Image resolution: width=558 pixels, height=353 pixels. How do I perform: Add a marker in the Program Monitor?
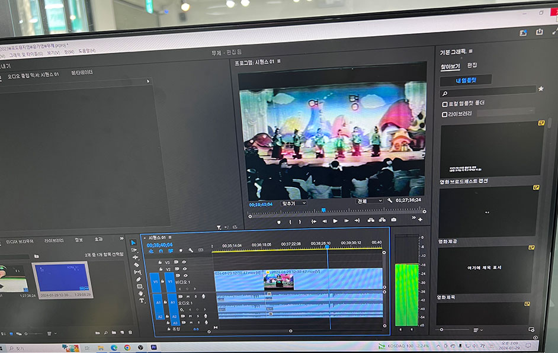(x=278, y=222)
